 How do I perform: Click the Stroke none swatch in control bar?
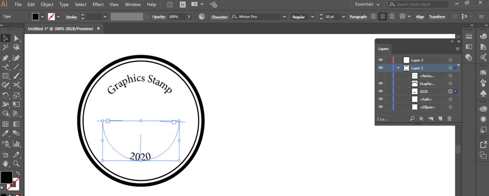51,17
